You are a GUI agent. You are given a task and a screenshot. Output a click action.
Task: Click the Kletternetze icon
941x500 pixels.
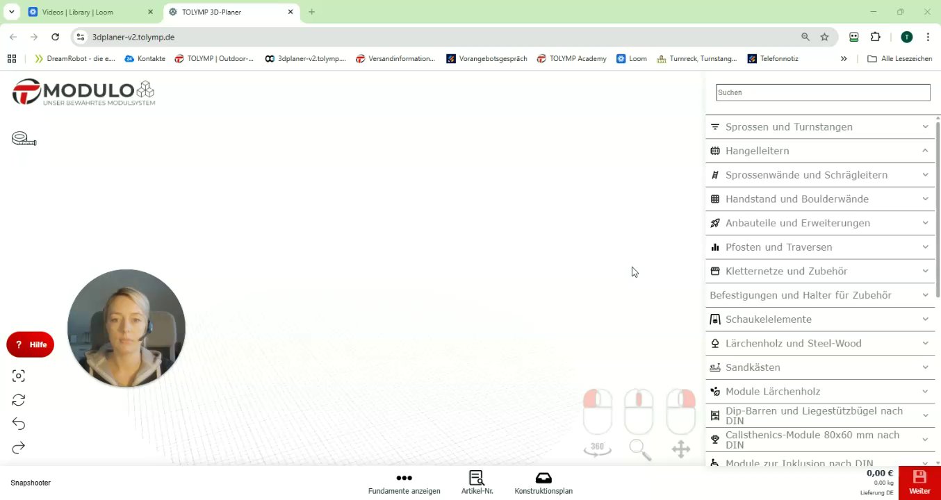[x=715, y=272]
